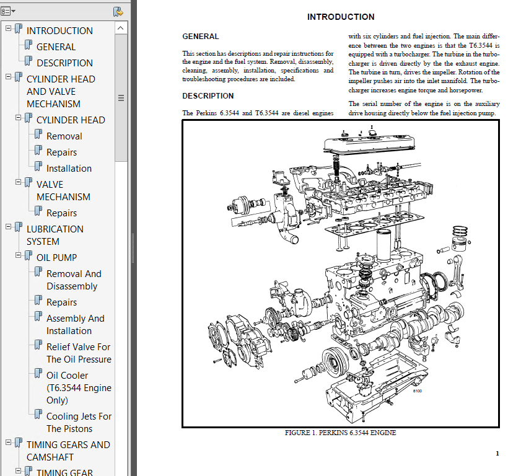This screenshot has height=476, width=521.
Task: Click bookmark icon beside Repairs under VALVE MECHANISM
Action: pos(38,211)
